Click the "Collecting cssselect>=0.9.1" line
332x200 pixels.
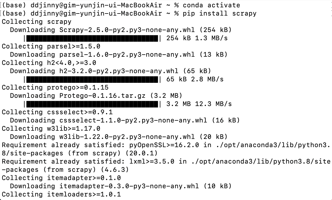57,112
